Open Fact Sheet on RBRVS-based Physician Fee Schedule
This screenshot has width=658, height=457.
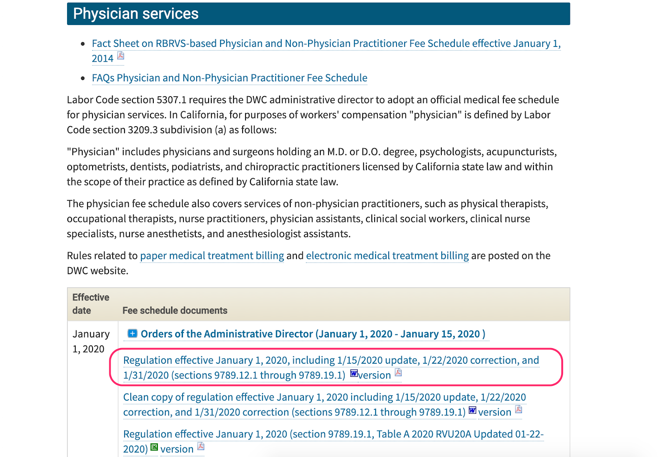click(x=326, y=51)
